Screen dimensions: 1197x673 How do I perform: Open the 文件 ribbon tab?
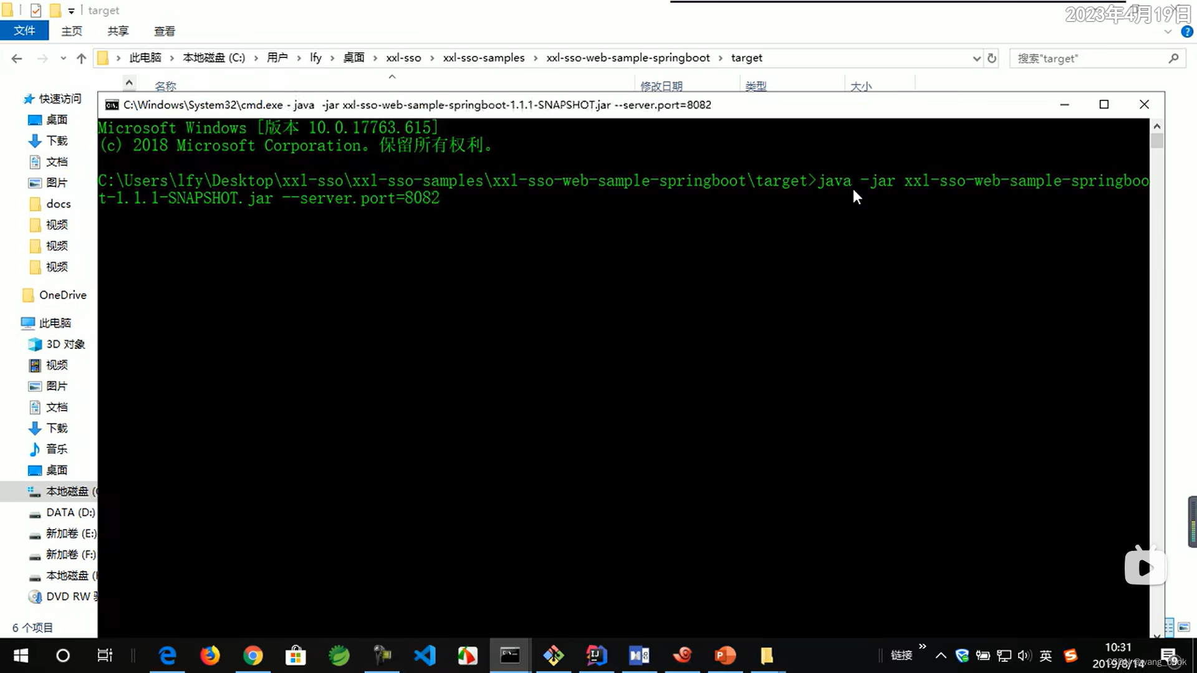[x=24, y=31]
